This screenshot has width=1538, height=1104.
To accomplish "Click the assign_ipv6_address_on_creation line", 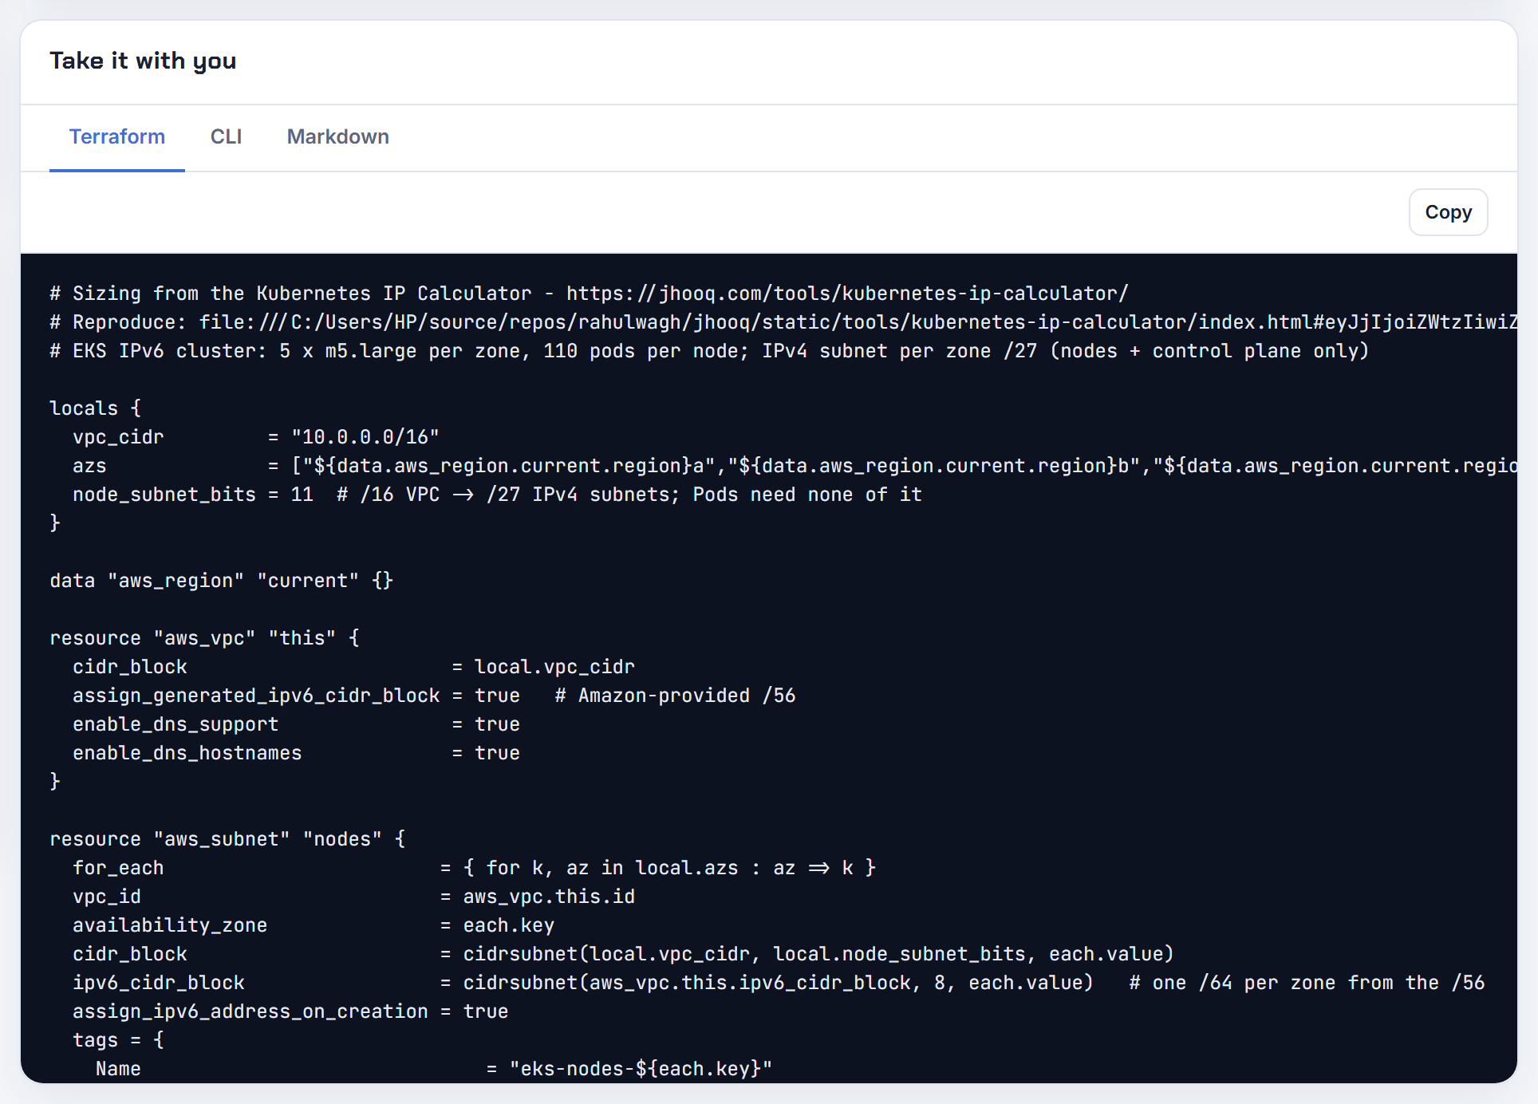I will click(x=290, y=1011).
